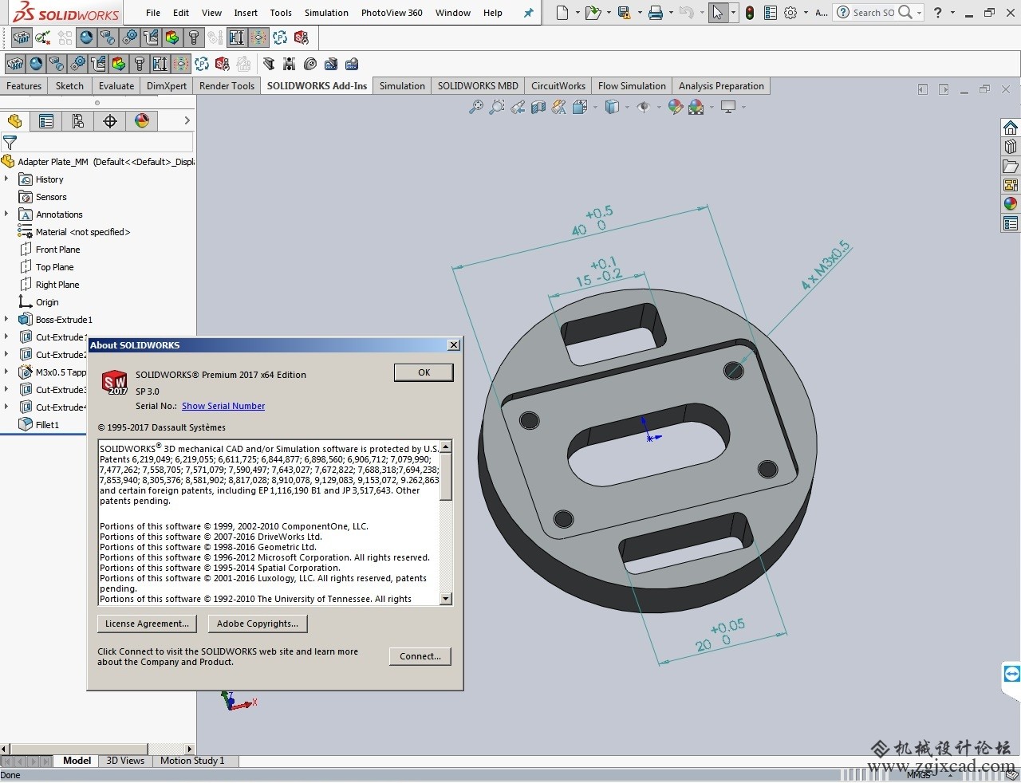The height and width of the screenshot is (783, 1021).
Task: Switch to the Evaluate tab
Action: click(x=116, y=86)
